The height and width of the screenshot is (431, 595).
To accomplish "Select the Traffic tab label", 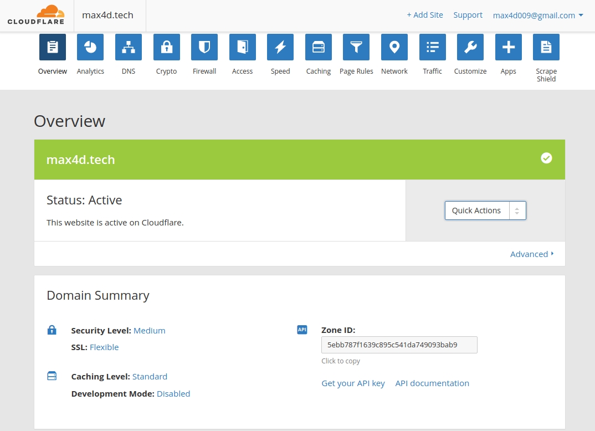I will pos(433,71).
